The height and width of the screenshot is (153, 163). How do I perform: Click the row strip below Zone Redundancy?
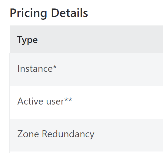86,152
